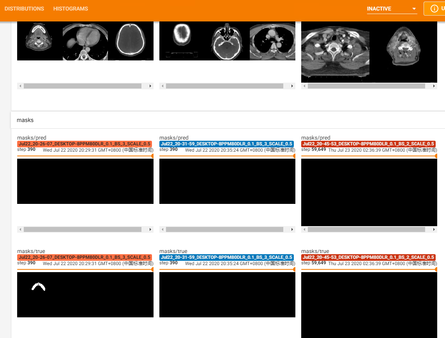Viewport: 445px width, 338px height.
Task: Click the right arrow below the first masks/pred card
Action: (x=150, y=230)
